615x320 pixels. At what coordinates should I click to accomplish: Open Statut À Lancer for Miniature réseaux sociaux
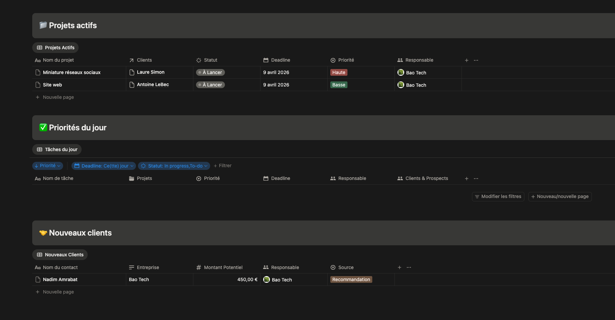pyautogui.click(x=210, y=72)
